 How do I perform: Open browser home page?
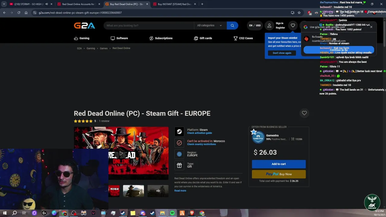(26, 13)
